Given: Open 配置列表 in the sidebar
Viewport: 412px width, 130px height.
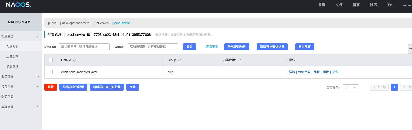Looking at the screenshot, I should (x=21, y=46).
